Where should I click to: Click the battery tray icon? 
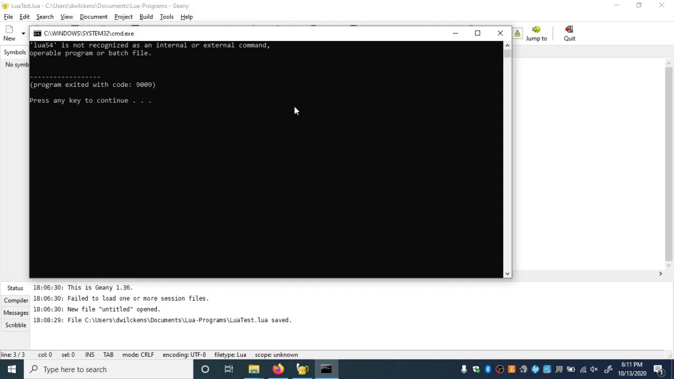pos(571,370)
